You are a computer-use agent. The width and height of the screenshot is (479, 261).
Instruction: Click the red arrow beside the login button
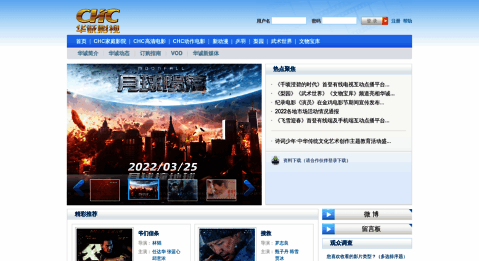tap(385, 21)
